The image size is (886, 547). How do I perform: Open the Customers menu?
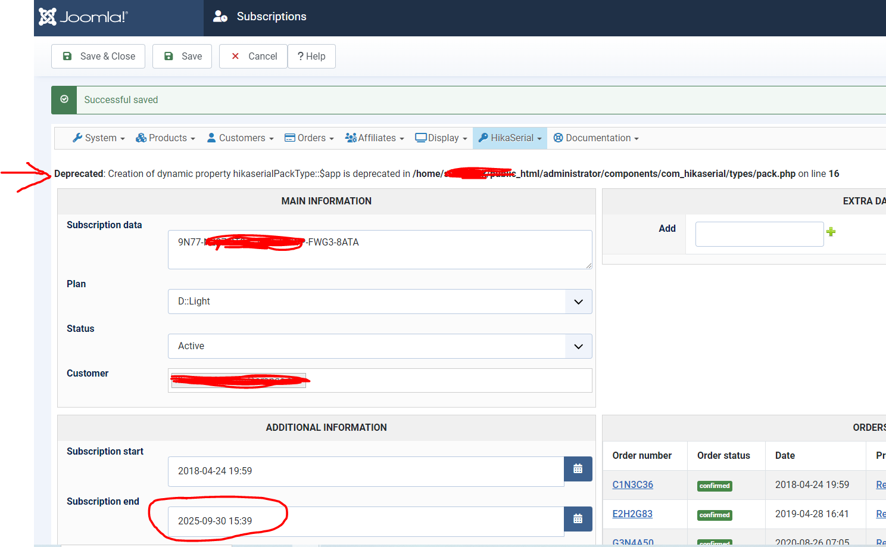[x=241, y=138]
